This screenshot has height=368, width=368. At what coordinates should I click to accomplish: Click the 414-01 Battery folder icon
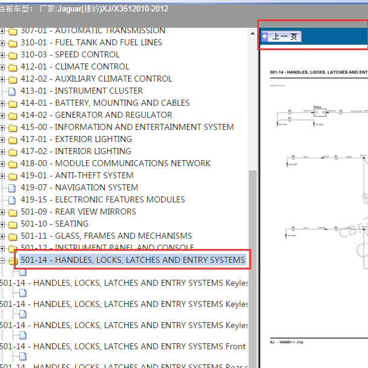[13, 103]
